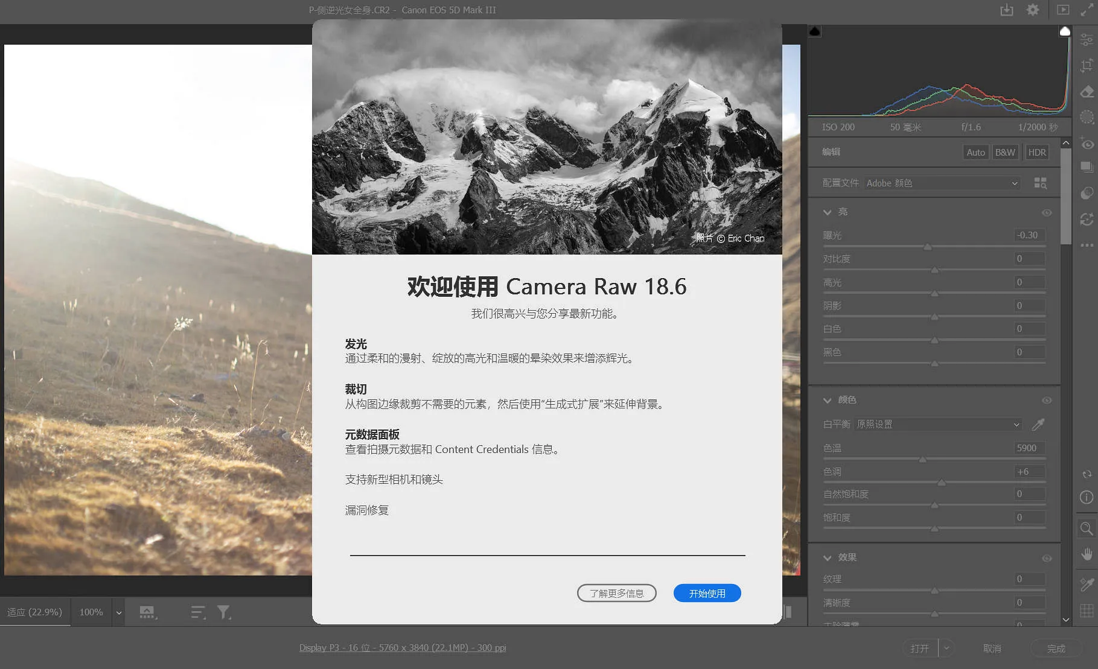Click the 了解更多信息 button
Viewport: 1098px width, 669px height.
[x=616, y=593]
